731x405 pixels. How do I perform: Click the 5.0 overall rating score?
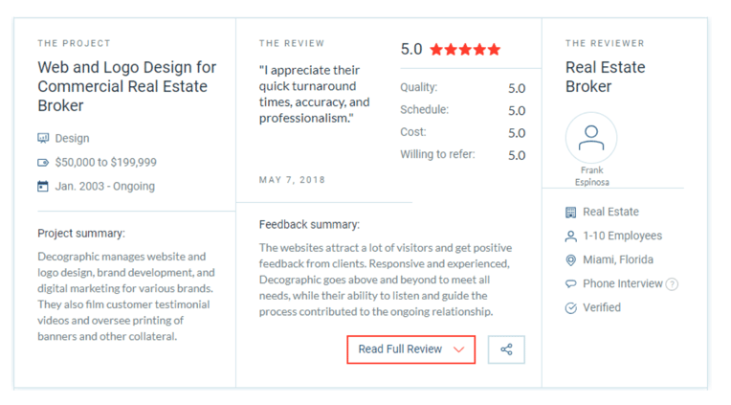tap(411, 49)
